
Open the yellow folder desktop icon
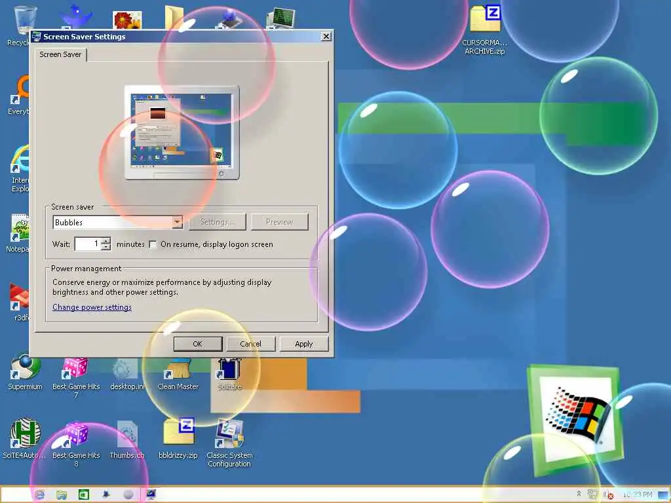pos(174,17)
